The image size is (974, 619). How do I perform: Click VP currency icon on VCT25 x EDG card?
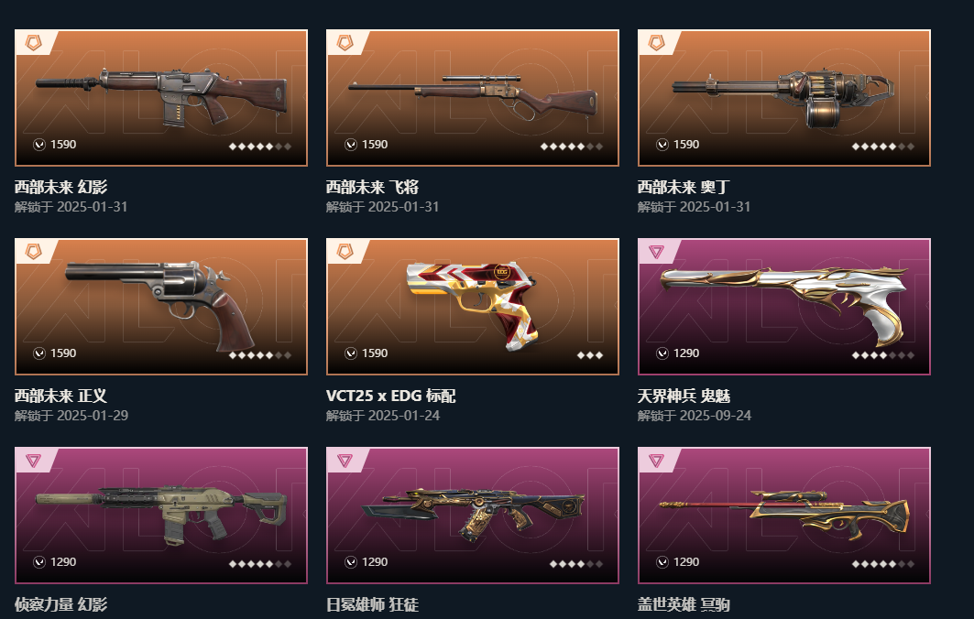pyautogui.click(x=351, y=353)
